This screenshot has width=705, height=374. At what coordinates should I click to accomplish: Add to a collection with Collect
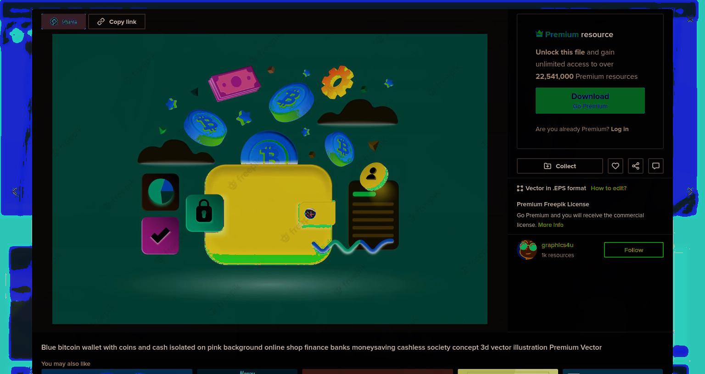(560, 166)
